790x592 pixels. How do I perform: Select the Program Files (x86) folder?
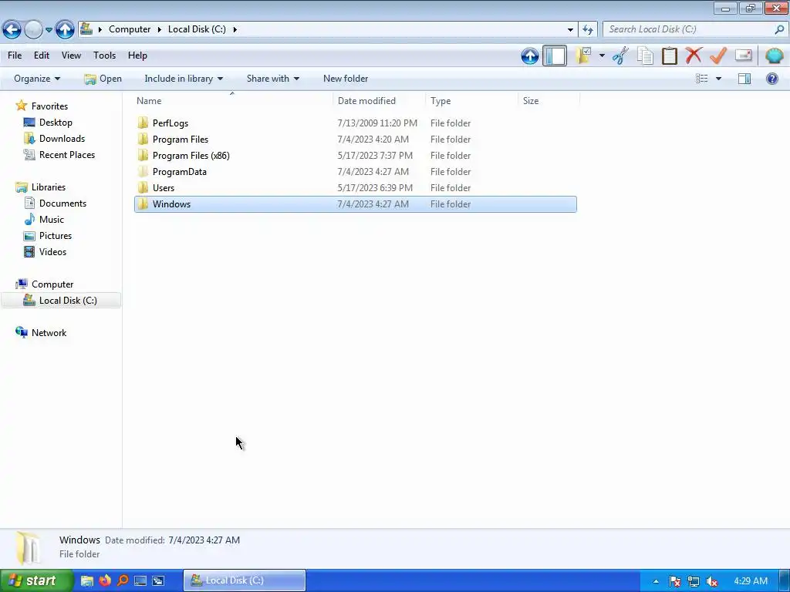(356, 156)
